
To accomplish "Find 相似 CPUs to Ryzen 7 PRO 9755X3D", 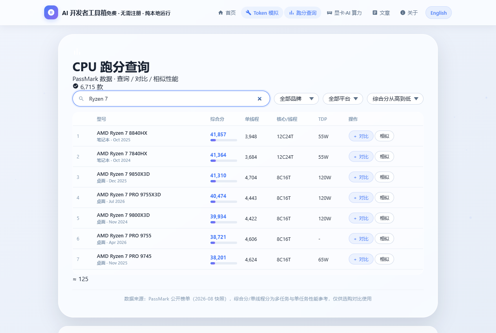I will (x=384, y=197).
